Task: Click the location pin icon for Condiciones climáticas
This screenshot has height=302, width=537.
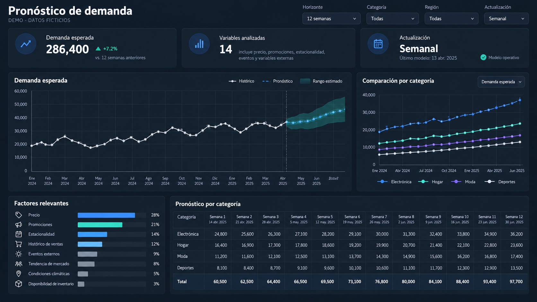Action: (19, 274)
